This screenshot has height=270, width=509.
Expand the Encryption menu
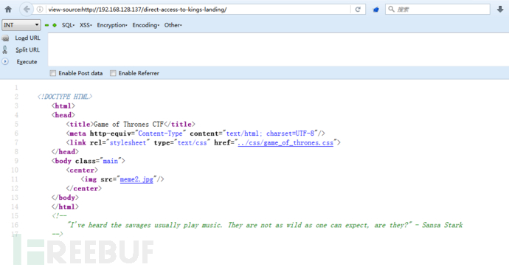click(112, 25)
